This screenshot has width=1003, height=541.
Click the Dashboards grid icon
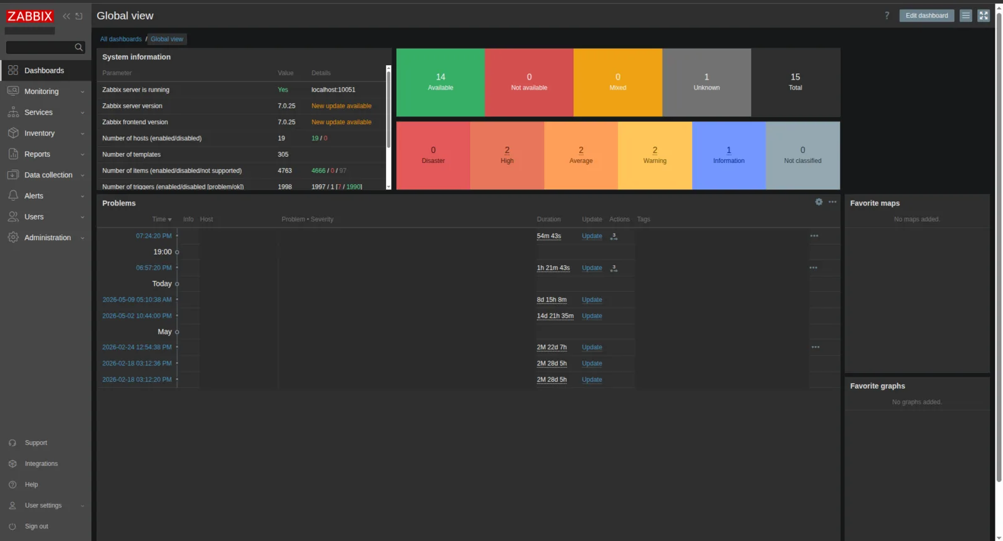pyautogui.click(x=13, y=70)
